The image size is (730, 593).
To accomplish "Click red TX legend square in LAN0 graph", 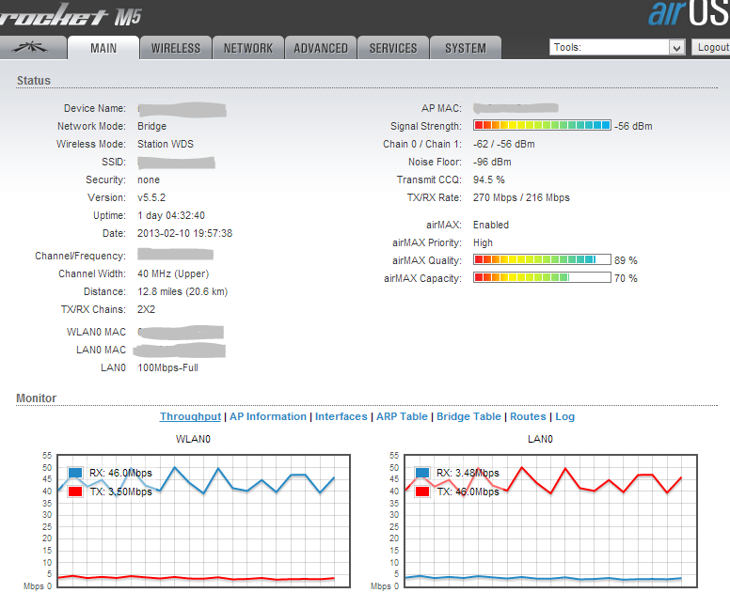I will [421, 492].
